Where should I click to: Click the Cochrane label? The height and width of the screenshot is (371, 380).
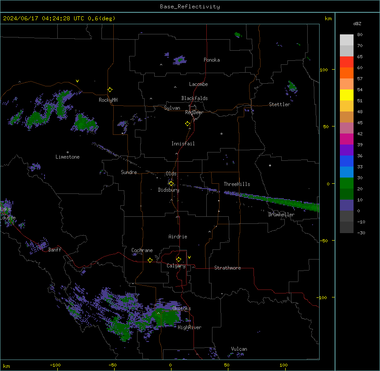[x=142, y=250]
